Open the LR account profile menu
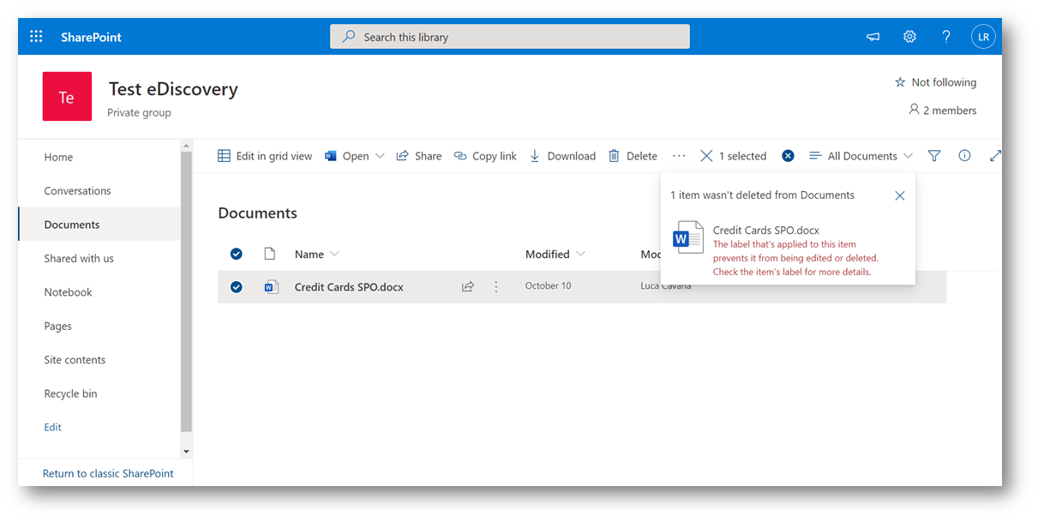Image resolution: width=1038 pixels, height=522 pixels. pyautogui.click(x=983, y=37)
